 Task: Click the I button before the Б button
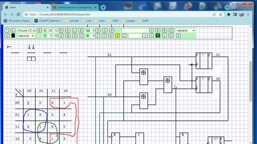[x=151, y=30]
